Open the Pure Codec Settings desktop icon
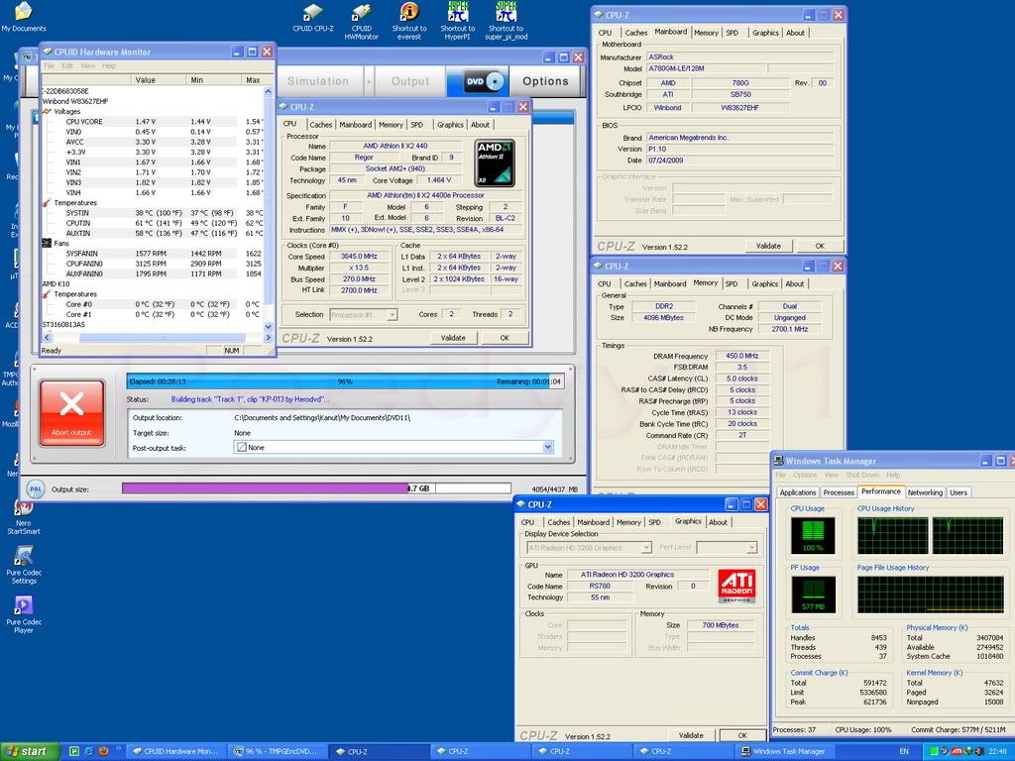The width and height of the screenshot is (1015, 761). coord(24,565)
